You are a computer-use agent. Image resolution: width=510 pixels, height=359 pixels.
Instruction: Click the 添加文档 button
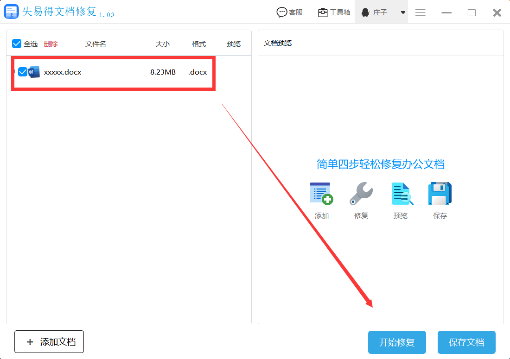point(49,342)
